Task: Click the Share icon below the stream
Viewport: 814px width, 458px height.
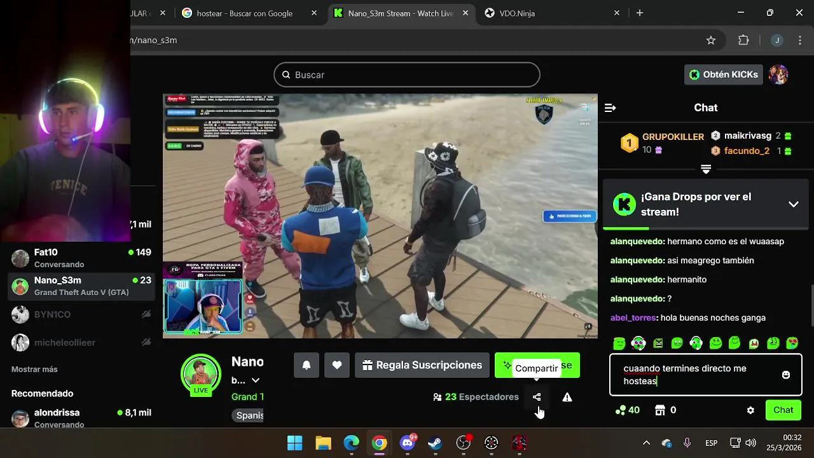Action: click(537, 397)
